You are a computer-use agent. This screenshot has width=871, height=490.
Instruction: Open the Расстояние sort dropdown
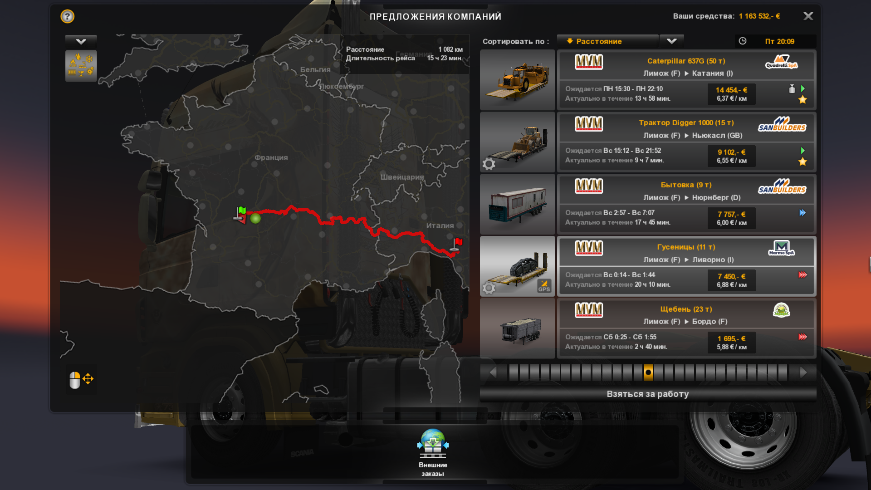[x=607, y=41]
